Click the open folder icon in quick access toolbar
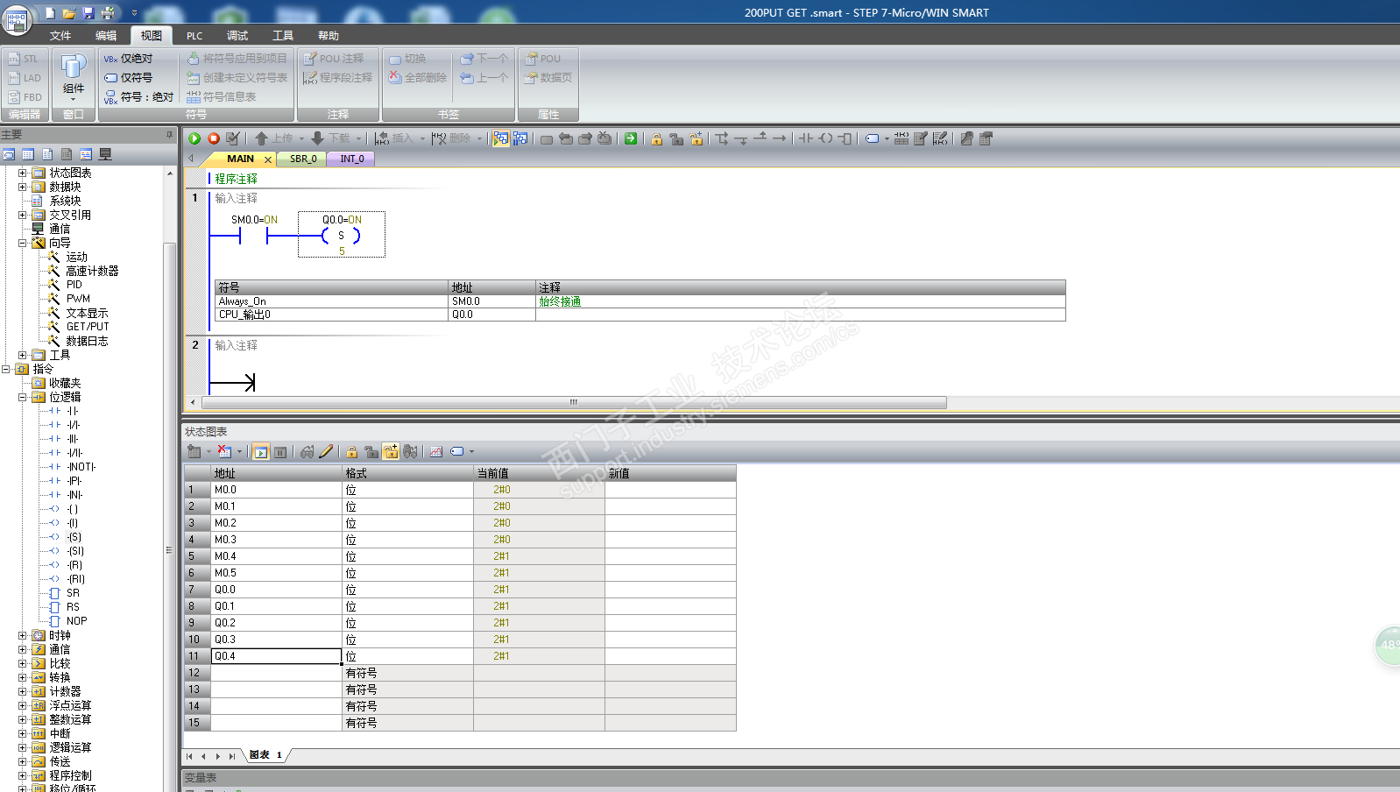 [x=69, y=13]
